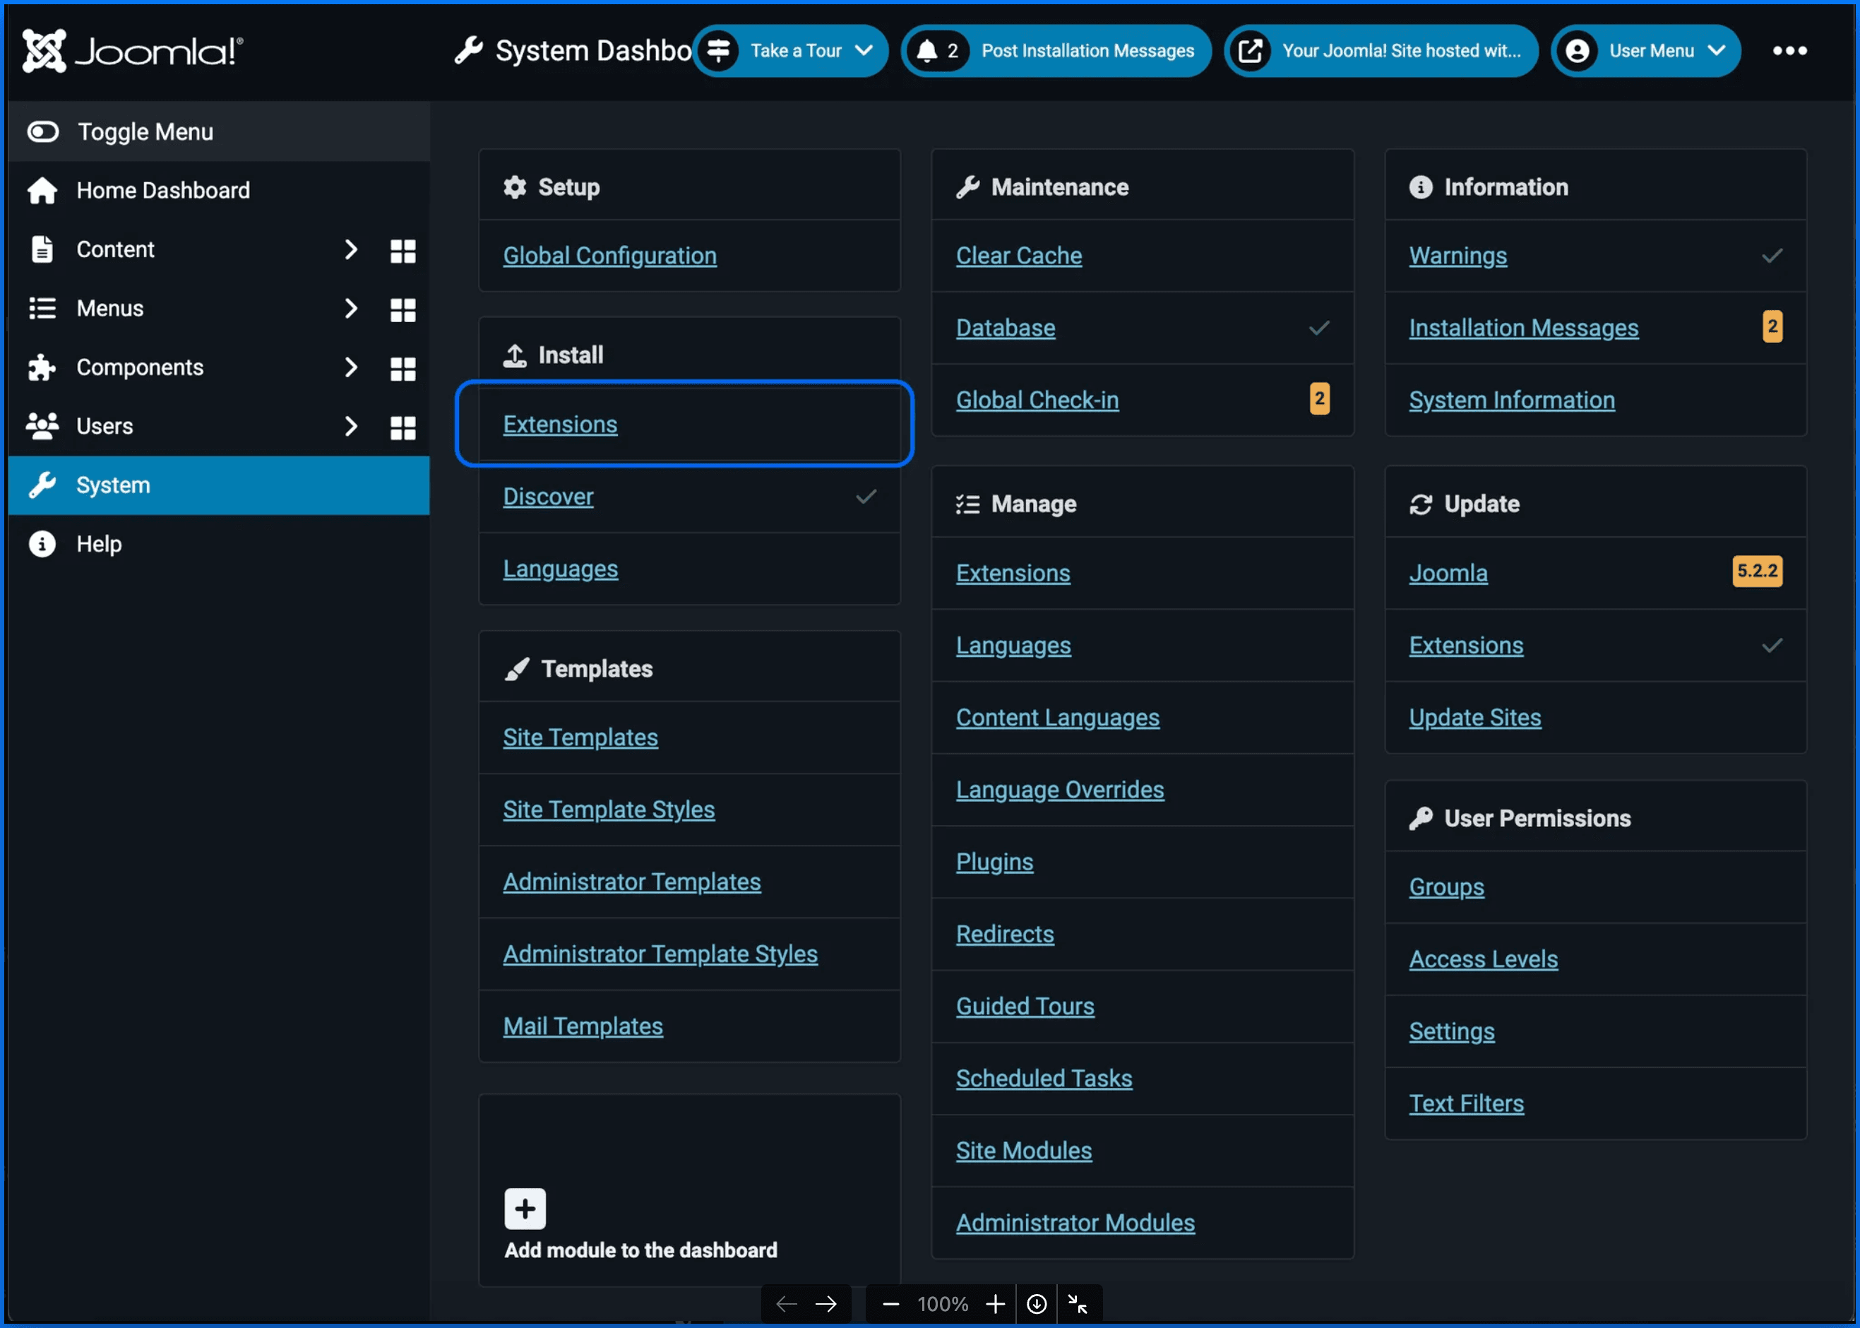Click the three-dots more options icon
Image resolution: width=1860 pixels, height=1328 pixels.
coord(1789,51)
